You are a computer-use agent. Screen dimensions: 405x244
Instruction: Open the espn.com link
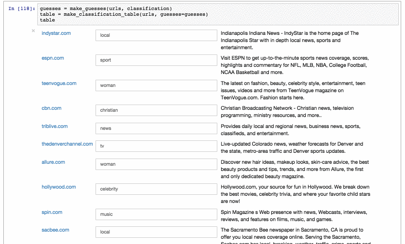53,58
